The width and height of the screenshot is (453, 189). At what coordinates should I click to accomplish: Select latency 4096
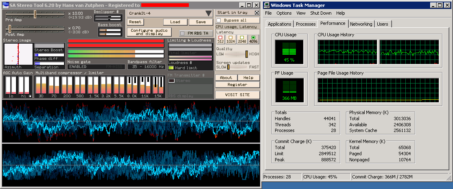tap(254, 39)
